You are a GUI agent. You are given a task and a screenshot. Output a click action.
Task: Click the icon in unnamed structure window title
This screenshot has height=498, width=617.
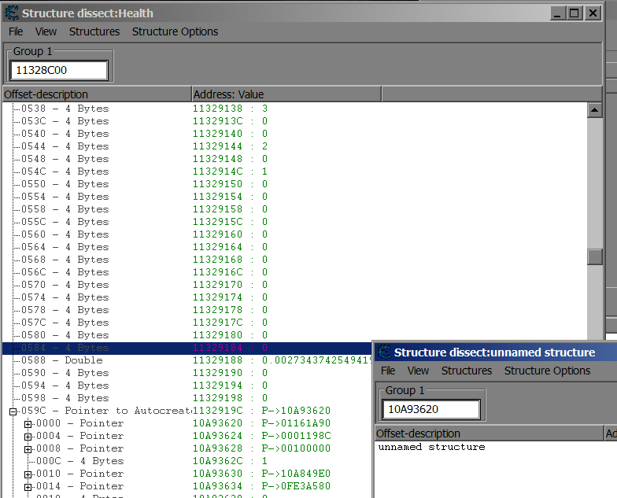coord(383,352)
